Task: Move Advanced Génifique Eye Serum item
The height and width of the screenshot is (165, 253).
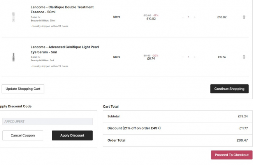Action: point(117,57)
